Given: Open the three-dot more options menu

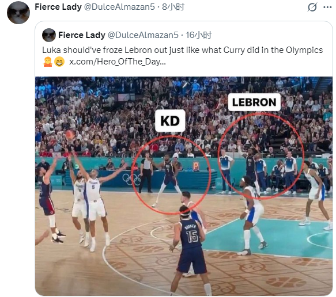Looking at the screenshot, I should coord(327,7).
